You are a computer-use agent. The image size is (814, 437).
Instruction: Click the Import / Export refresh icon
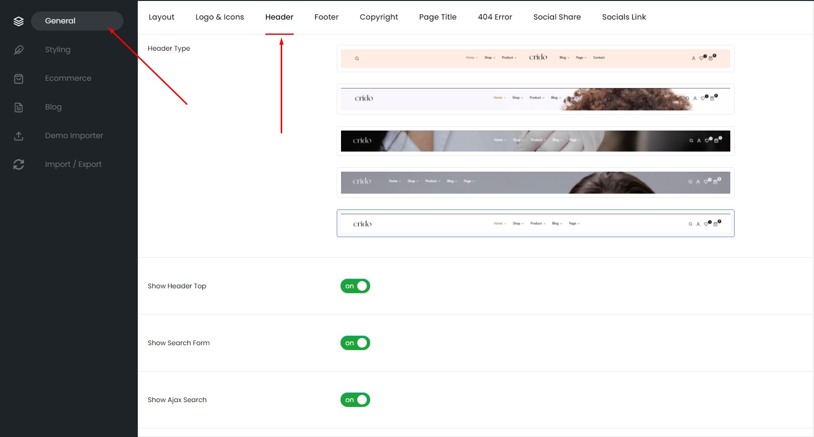(19, 164)
